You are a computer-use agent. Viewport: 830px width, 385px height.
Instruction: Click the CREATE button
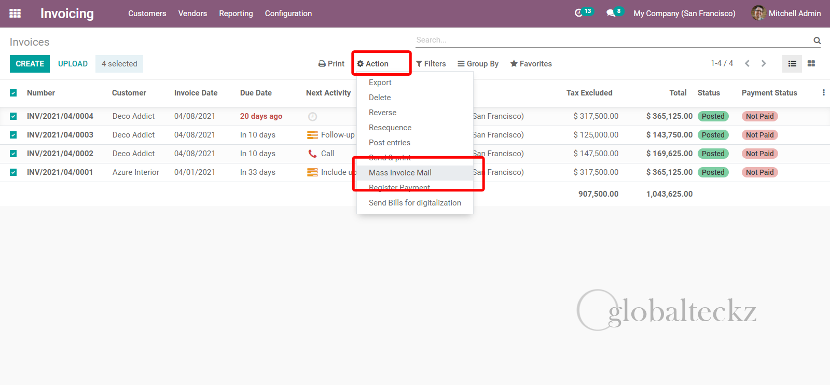(30, 64)
